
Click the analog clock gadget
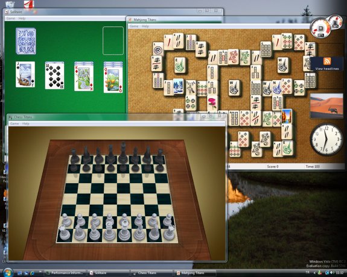326,139
